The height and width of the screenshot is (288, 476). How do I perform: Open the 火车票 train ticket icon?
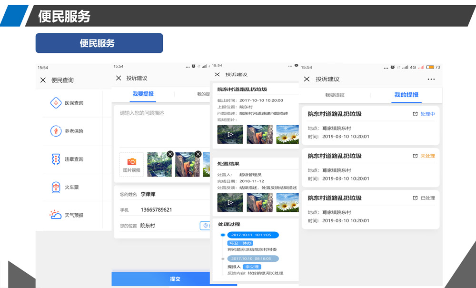coord(56,187)
